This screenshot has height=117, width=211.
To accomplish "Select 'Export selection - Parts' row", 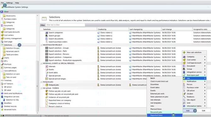I will (58, 51).
